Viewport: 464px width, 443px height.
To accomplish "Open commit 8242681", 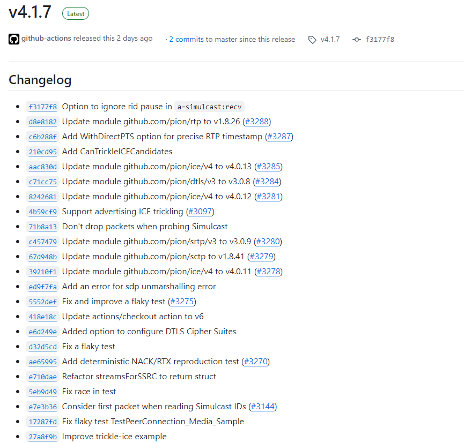I will [x=42, y=197].
